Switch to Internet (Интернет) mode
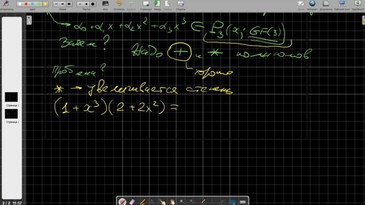This screenshot has height=205, width=365. pos(312,5)
